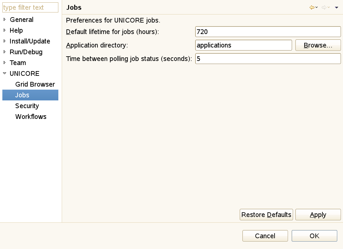Open the Grid Browser preferences page

[x=35, y=84]
